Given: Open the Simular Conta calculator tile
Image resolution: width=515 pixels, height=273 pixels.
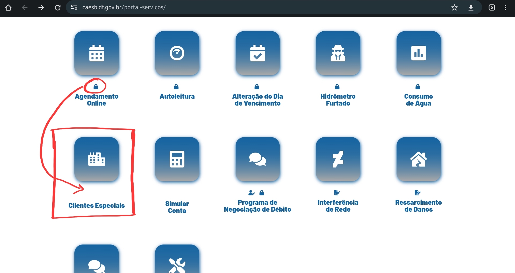Looking at the screenshot, I should coord(177,159).
